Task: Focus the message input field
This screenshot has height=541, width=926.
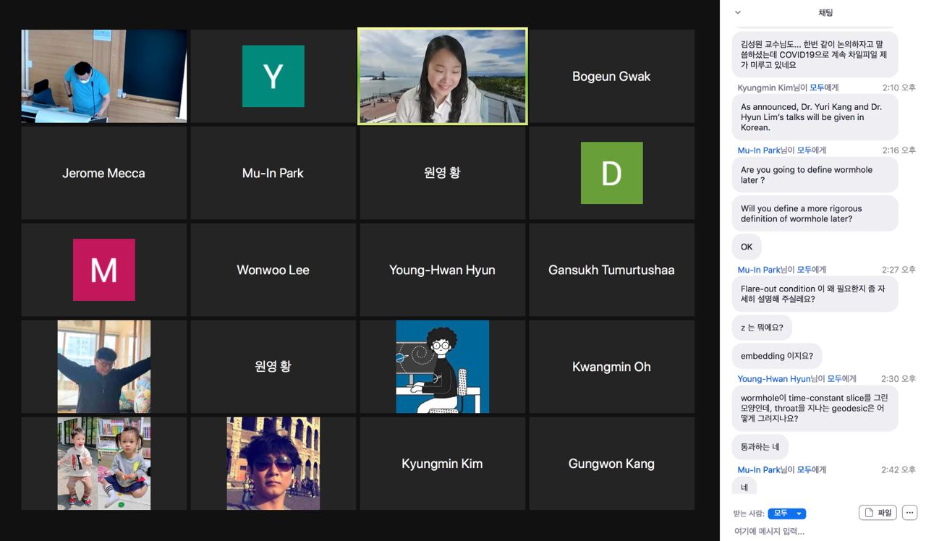Action: pos(823,532)
